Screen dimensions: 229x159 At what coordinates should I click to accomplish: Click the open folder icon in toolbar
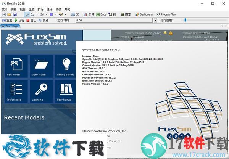tap(9, 14)
